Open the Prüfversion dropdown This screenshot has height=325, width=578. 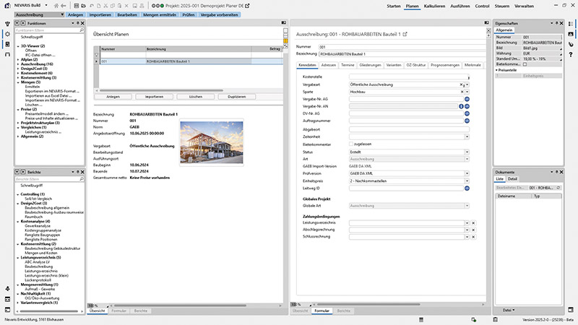467,173
